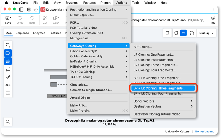Open the Display dropdown
The height and width of the screenshot is (138, 221).
click(206, 33)
